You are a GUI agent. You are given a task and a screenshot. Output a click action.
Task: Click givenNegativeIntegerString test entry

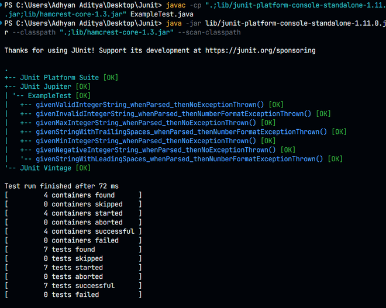(156, 150)
